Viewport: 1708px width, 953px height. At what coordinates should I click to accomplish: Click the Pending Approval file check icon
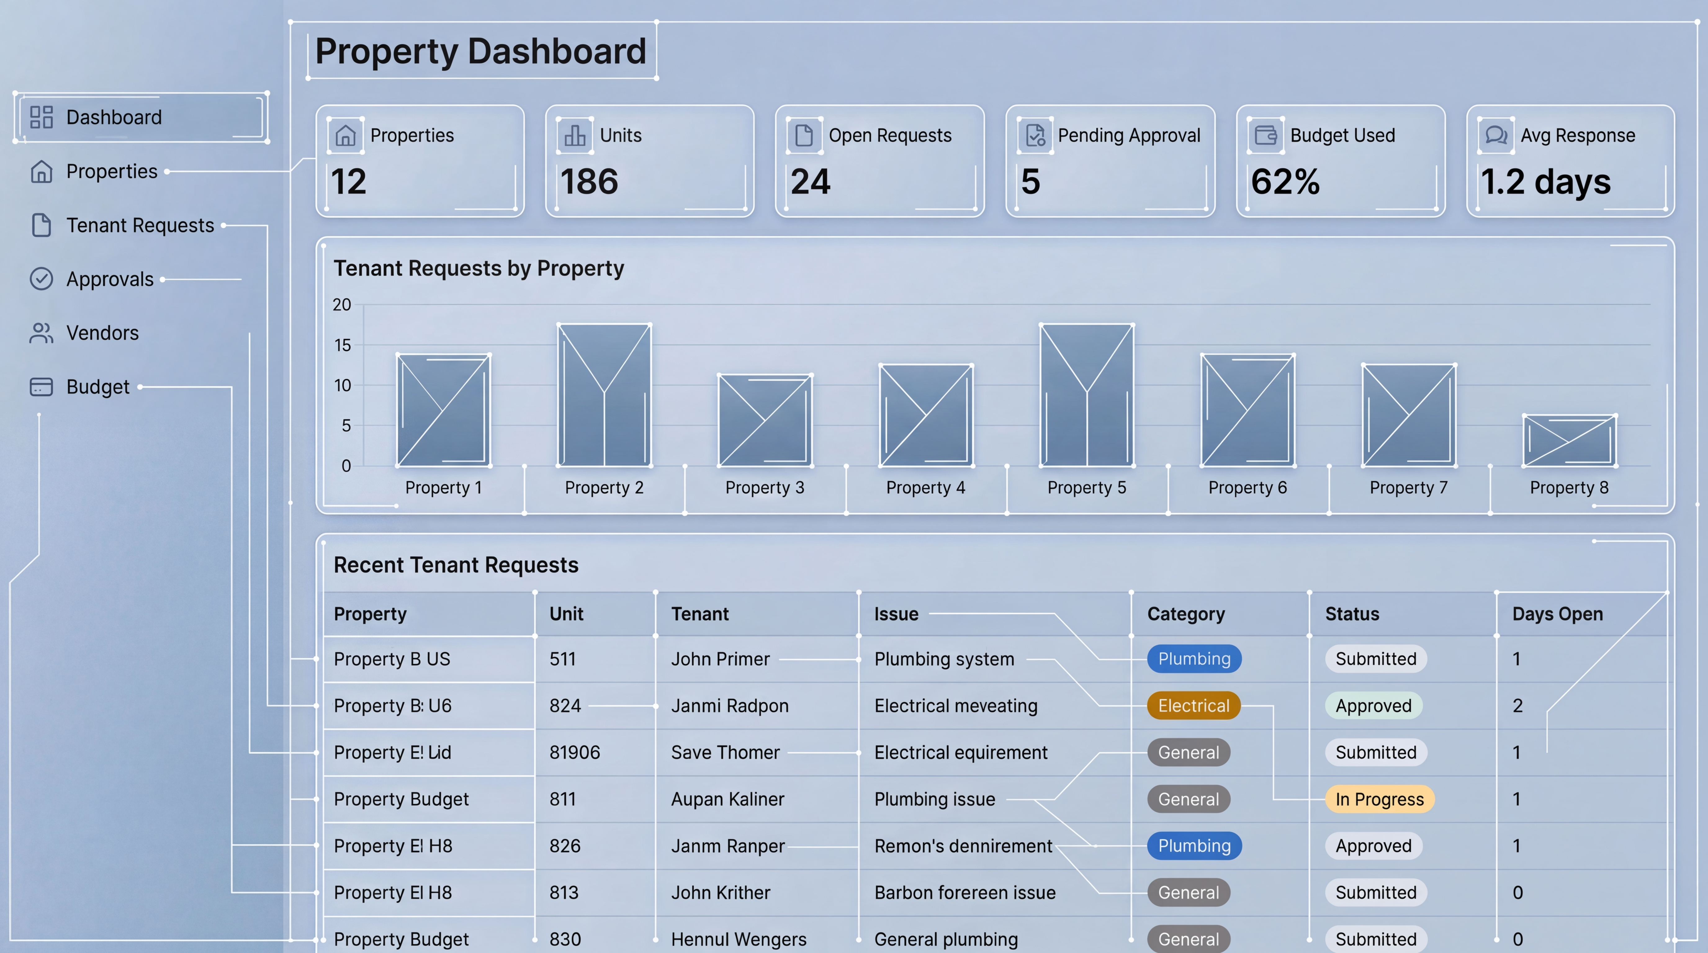pos(1035,135)
